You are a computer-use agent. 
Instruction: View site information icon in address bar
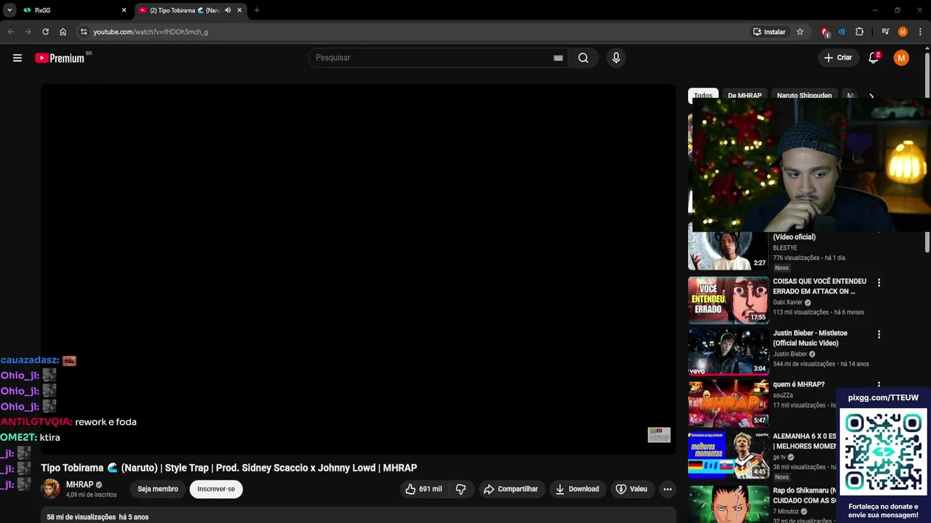point(84,32)
